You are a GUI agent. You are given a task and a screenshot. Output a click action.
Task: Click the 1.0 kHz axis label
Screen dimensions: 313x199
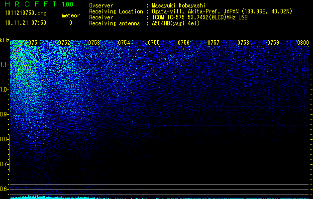coord(4,90)
